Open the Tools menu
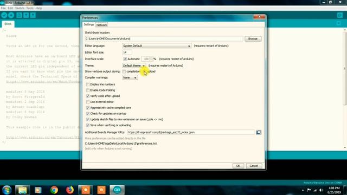 pyautogui.click(x=30, y=8)
